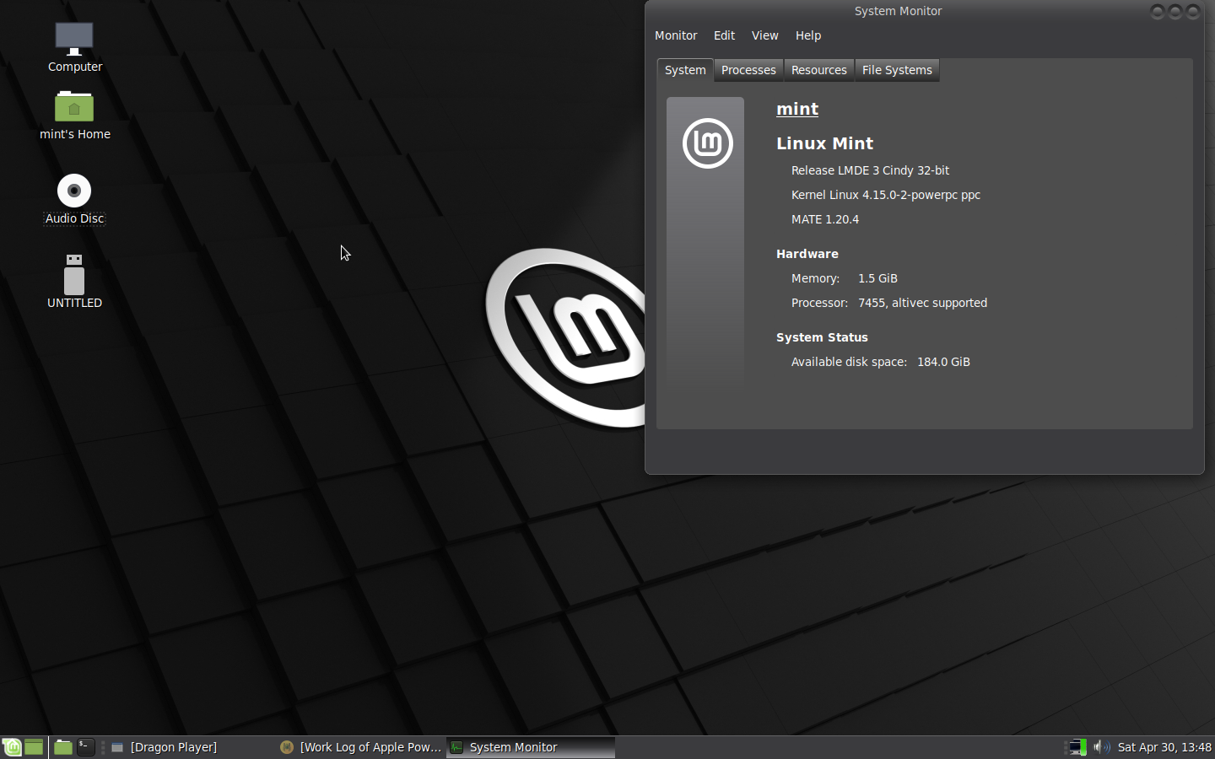
Task: Click the 'Processor:' label
Action: (x=819, y=303)
